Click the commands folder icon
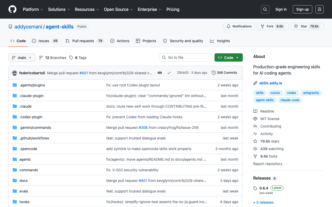332x207 pixels. [x=15, y=170]
